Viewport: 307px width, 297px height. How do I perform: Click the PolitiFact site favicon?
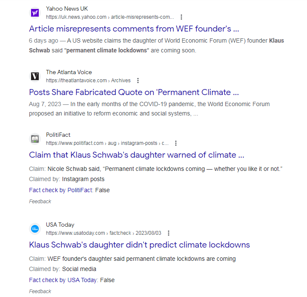[35, 139]
